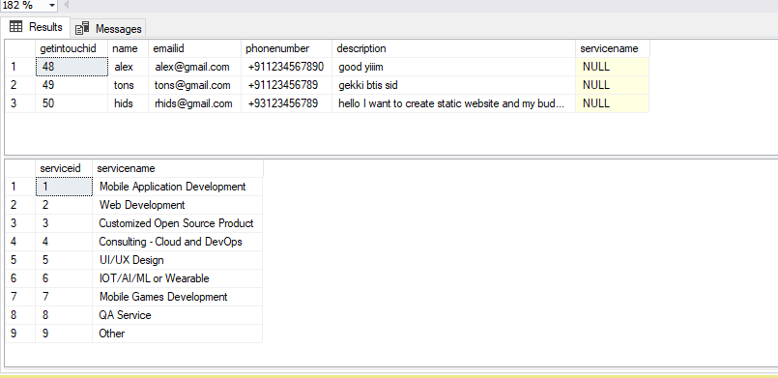The width and height of the screenshot is (778, 378).
Task: Select the emailid column header
Action: (x=194, y=48)
